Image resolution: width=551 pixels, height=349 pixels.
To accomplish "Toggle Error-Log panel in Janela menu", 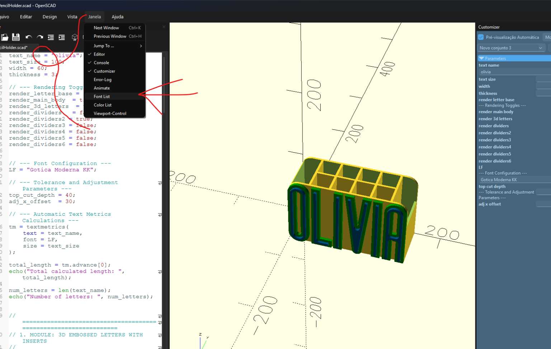I will [115, 80].
